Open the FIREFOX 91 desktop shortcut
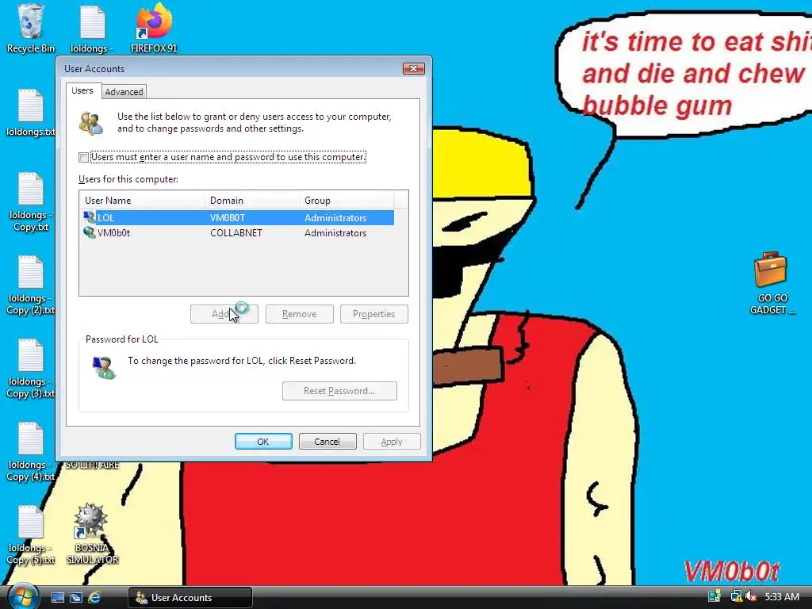 154,28
